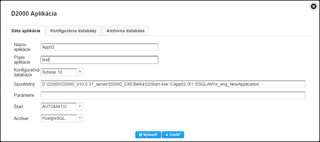
Task: Open the Štart dropdown arrow
Action: [x=80, y=106]
